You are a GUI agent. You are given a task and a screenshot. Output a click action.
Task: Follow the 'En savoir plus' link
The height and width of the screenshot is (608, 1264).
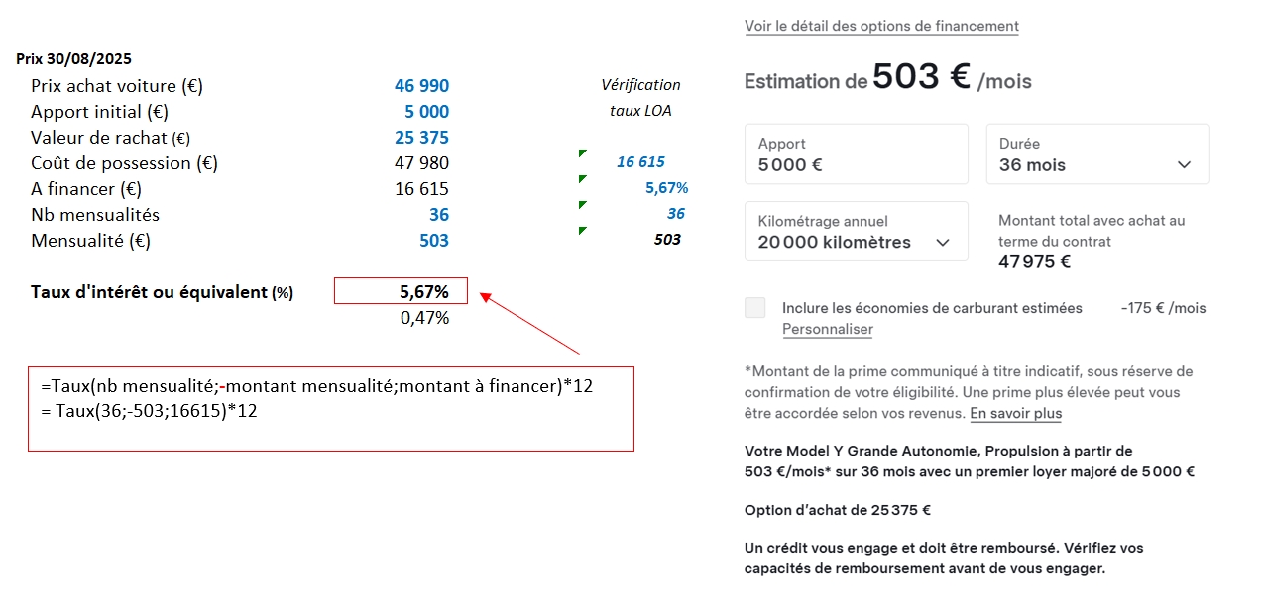1015,414
